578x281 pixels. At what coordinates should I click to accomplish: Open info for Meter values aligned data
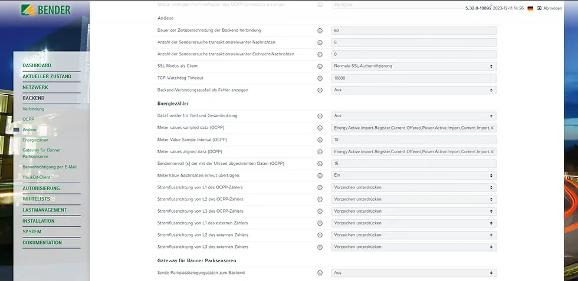[x=320, y=152]
